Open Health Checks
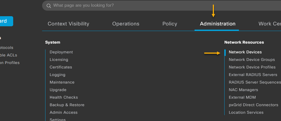The width and height of the screenshot is (281, 121). 64,97
